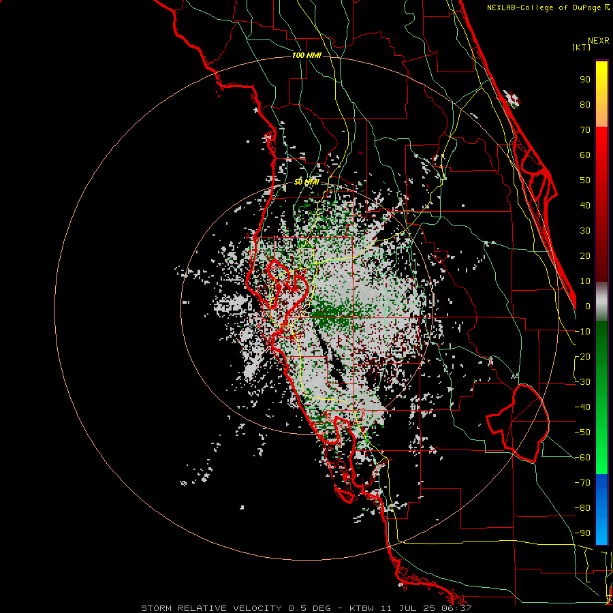
Task: Click the positive '10' scale value
Action: coord(585,281)
